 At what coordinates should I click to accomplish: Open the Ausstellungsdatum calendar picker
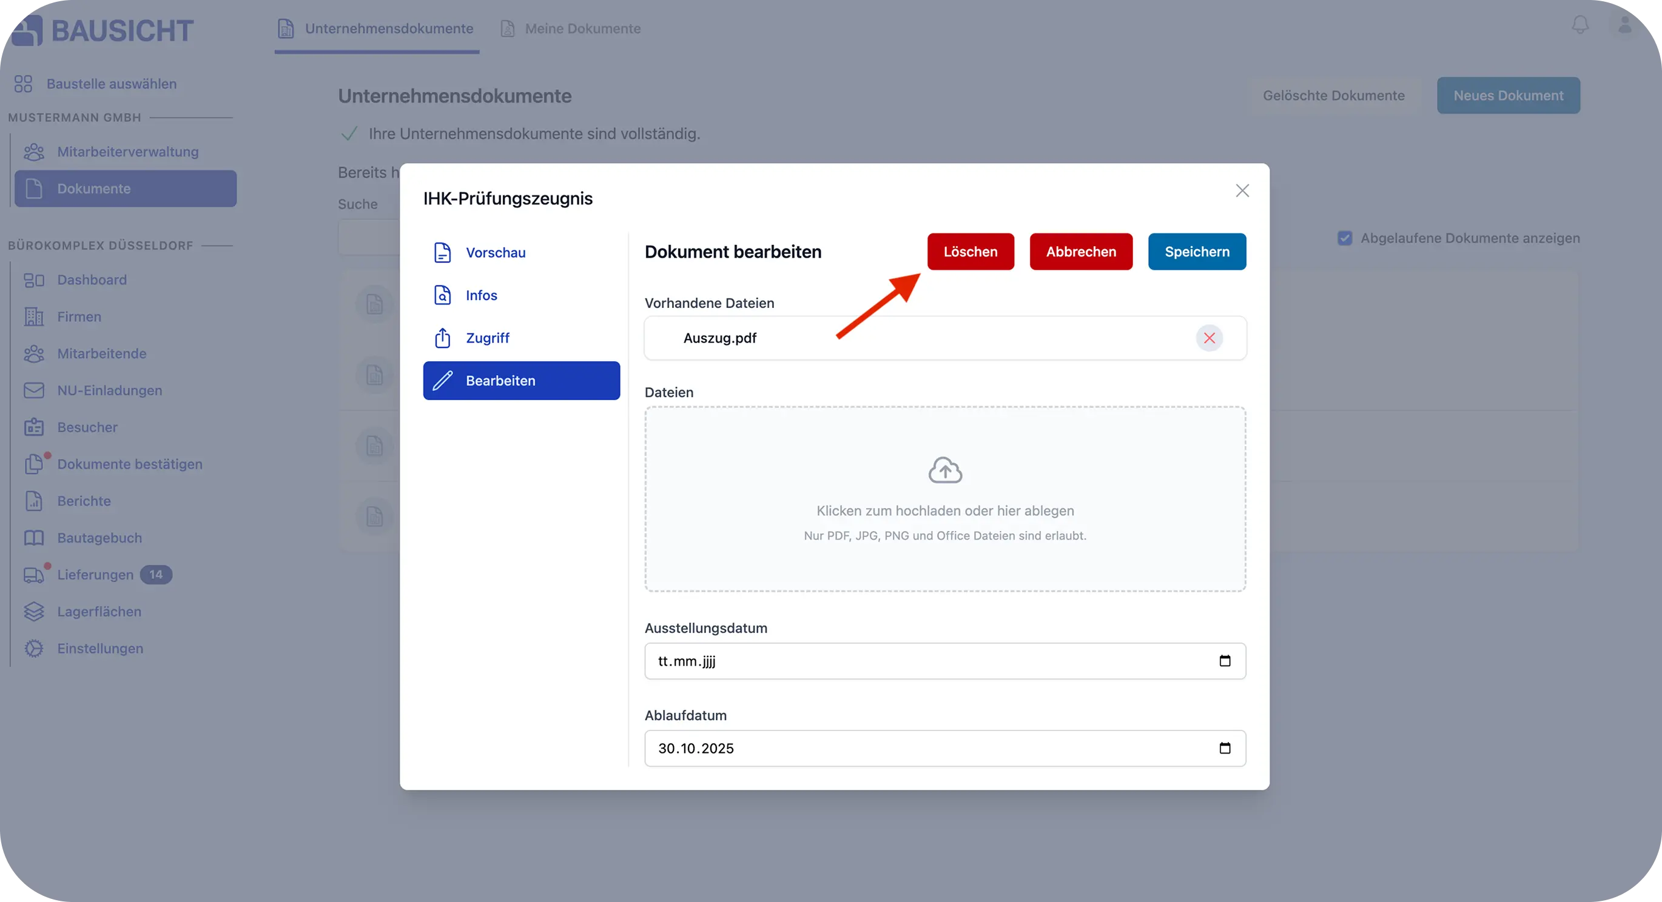(x=1225, y=661)
